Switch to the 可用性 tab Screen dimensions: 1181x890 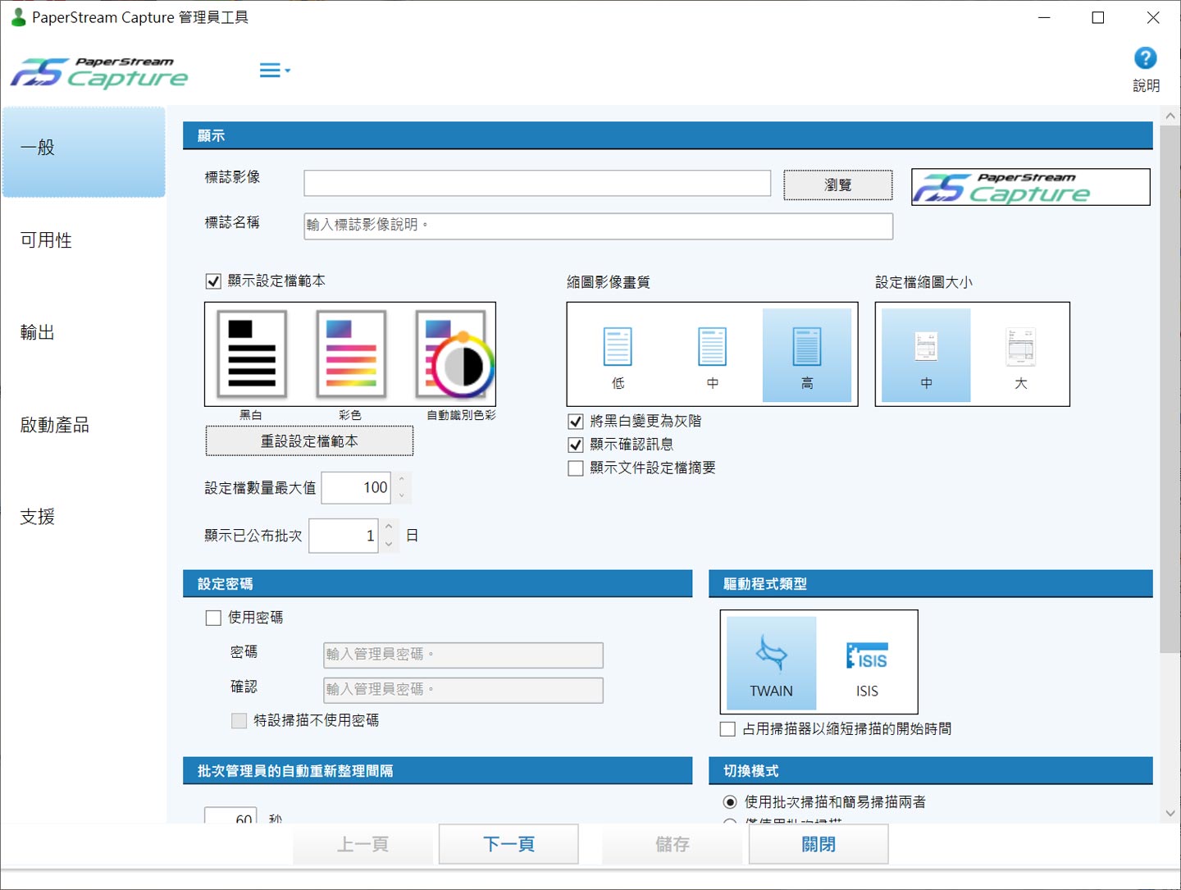(84, 240)
